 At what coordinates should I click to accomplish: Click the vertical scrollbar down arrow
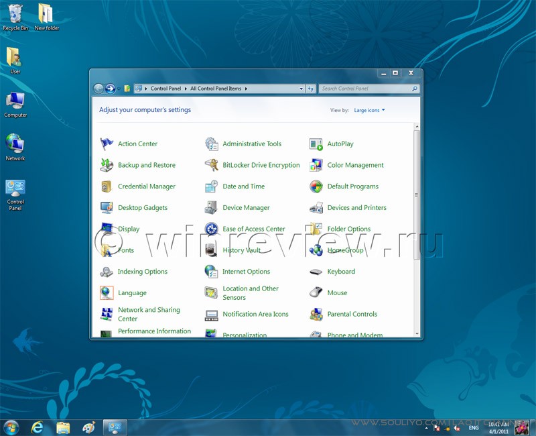(x=417, y=333)
